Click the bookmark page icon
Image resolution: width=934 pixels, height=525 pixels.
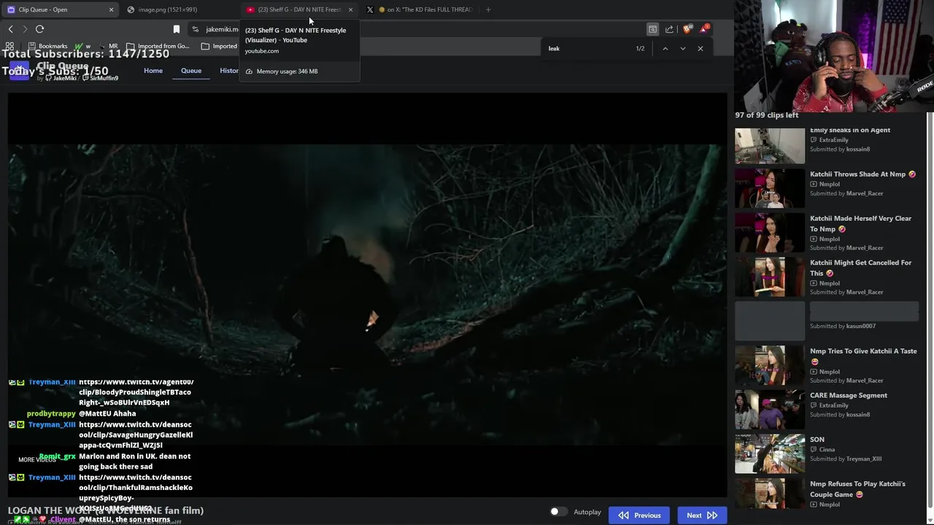coord(176,29)
